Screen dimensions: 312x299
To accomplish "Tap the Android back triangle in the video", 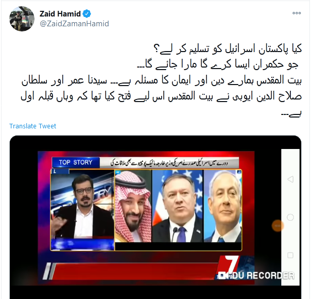I will click(x=290, y=179).
